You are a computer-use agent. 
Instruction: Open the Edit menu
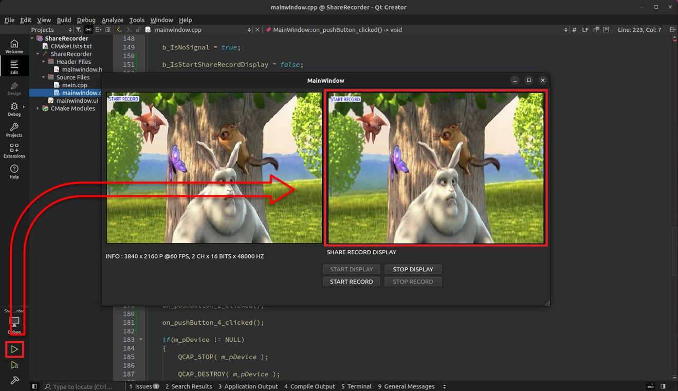click(x=26, y=20)
